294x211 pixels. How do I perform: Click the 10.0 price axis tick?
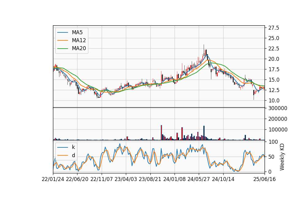274,101
